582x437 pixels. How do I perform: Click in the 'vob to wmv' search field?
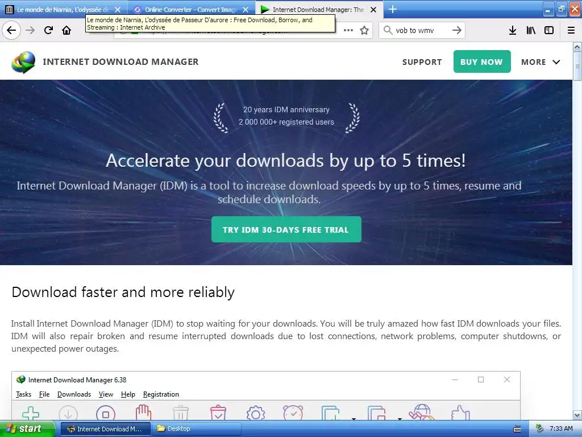pos(422,30)
